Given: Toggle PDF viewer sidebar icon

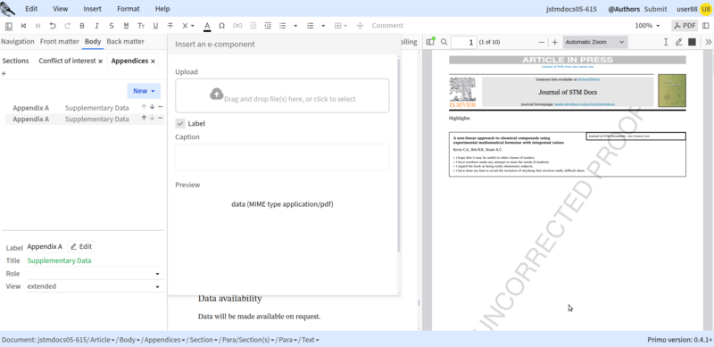Looking at the screenshot, I should [430, 42].
